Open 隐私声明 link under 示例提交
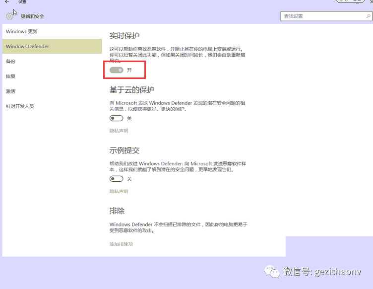Viewport: 373px width, 289px height. (119, 191)
